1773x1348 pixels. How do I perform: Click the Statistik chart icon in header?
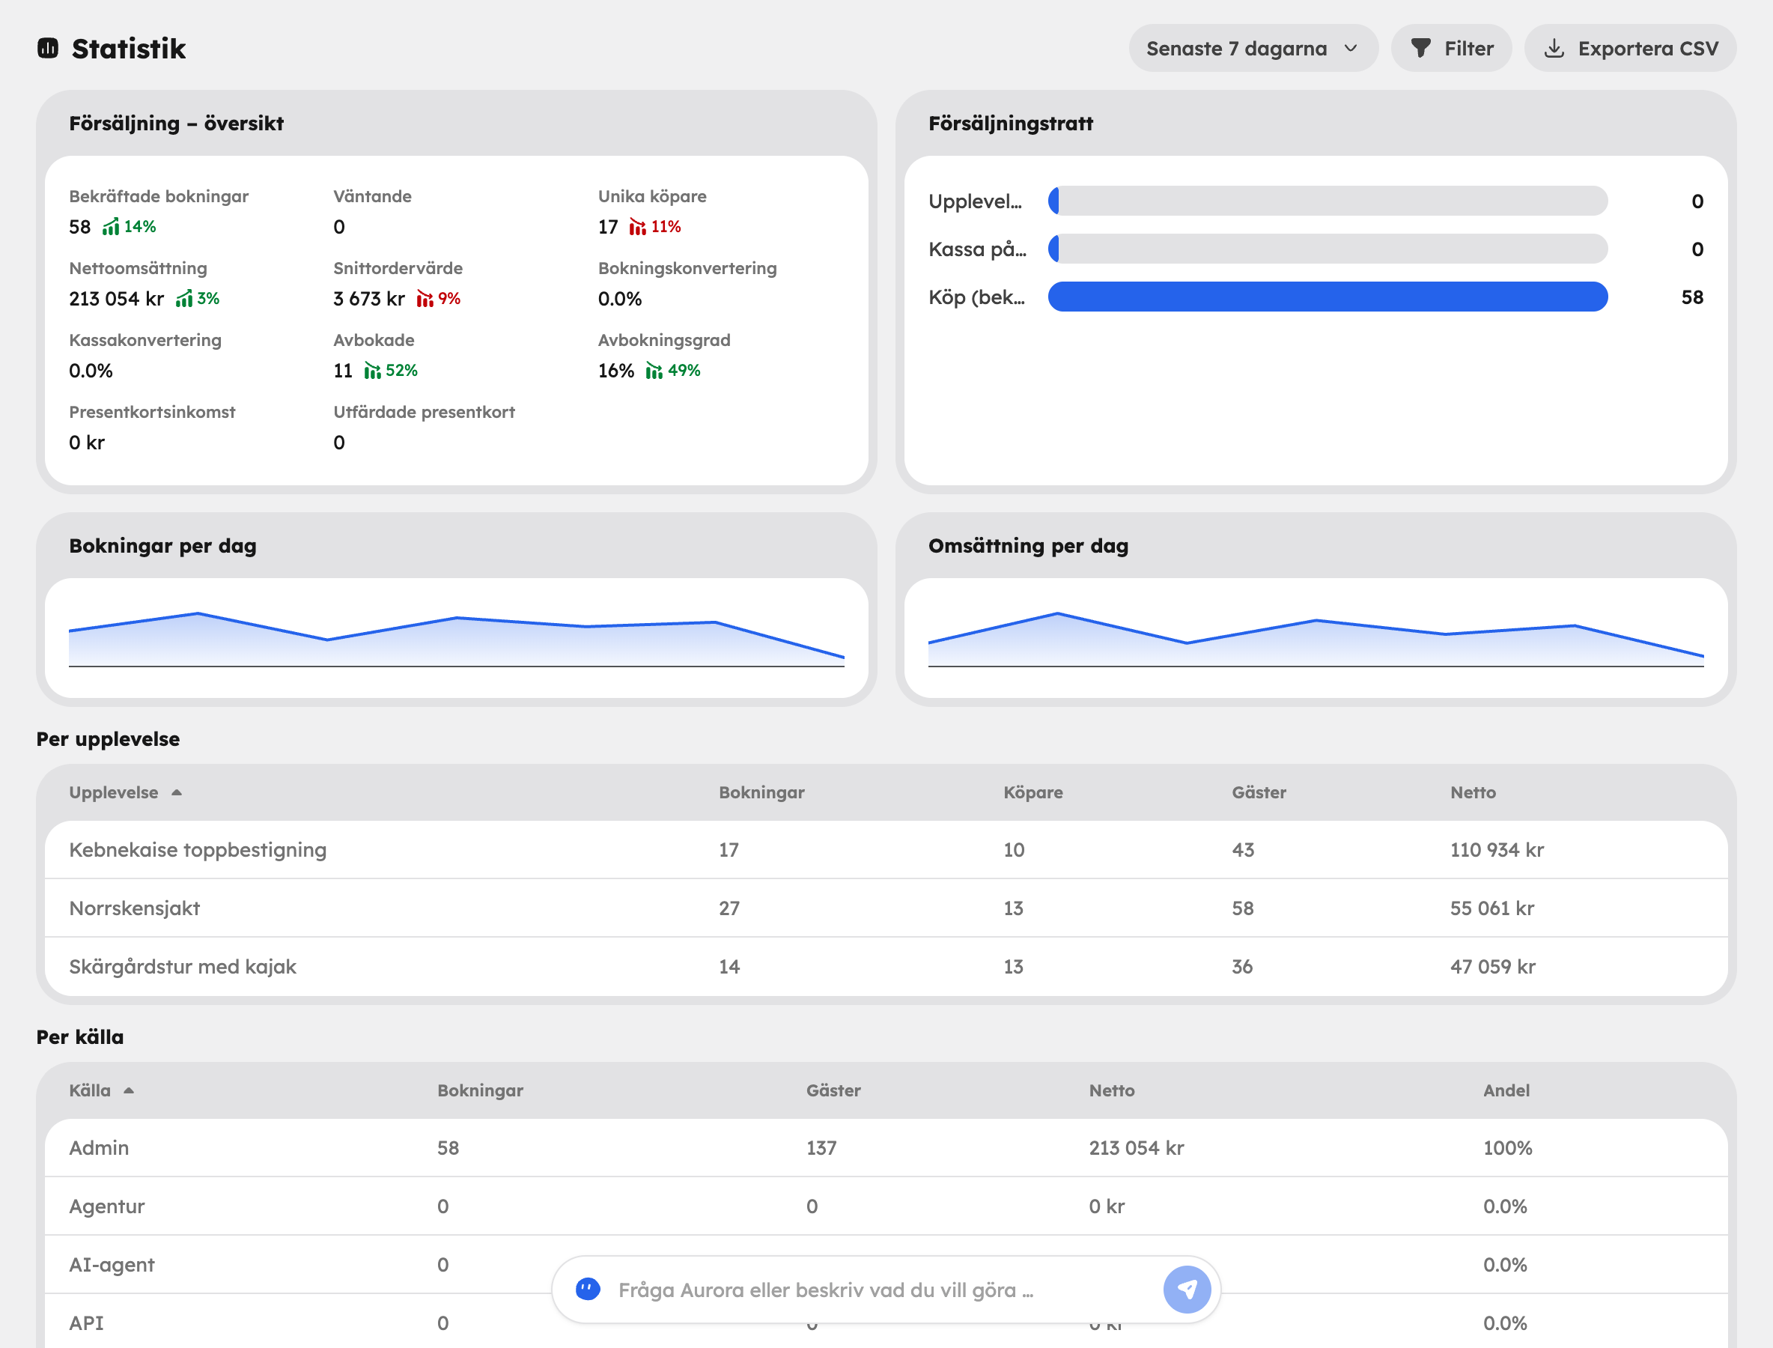(48, 48)
